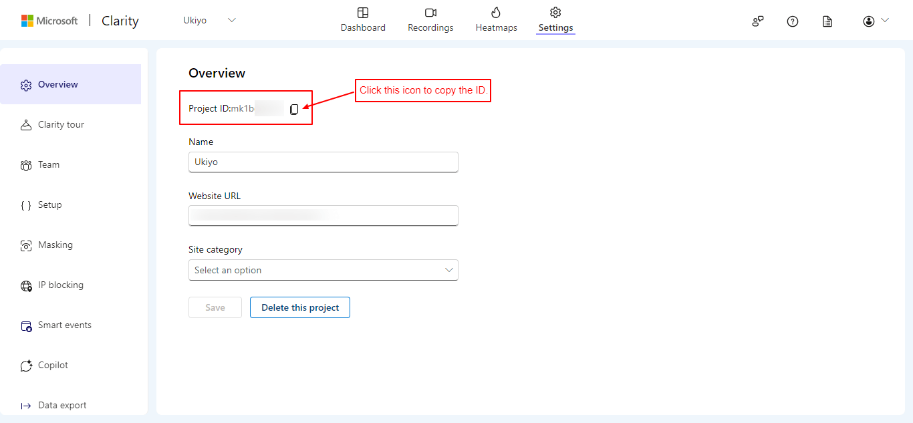Open the help question mark icon
The width and height of the screenshot is (913, 423).
[793, 21]
